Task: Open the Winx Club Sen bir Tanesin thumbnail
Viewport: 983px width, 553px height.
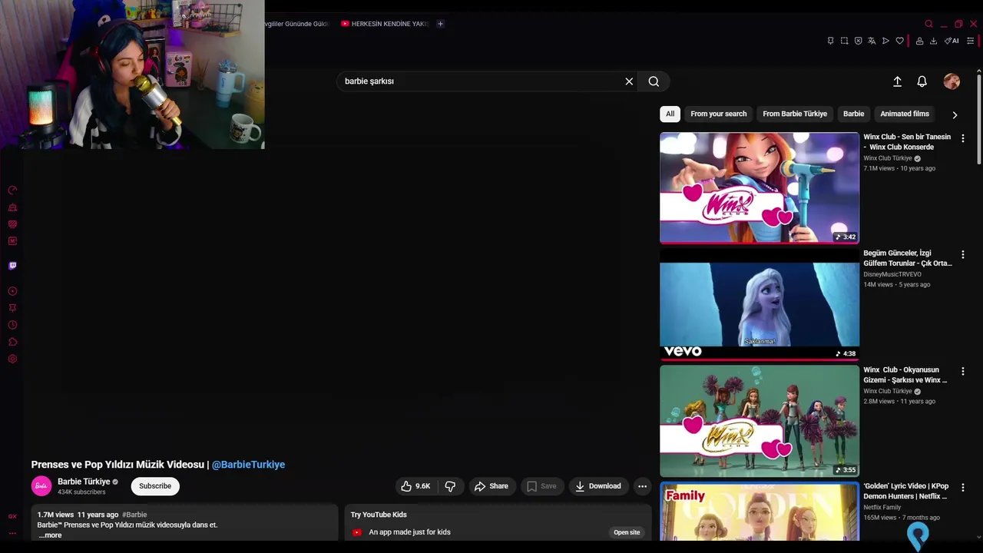Action: [x=760, y=188]
